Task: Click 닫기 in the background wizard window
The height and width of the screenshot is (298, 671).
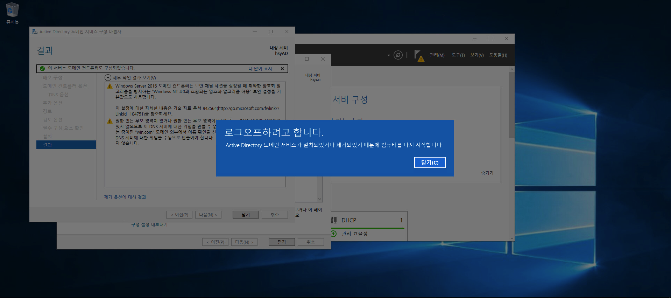Action: 282,242
